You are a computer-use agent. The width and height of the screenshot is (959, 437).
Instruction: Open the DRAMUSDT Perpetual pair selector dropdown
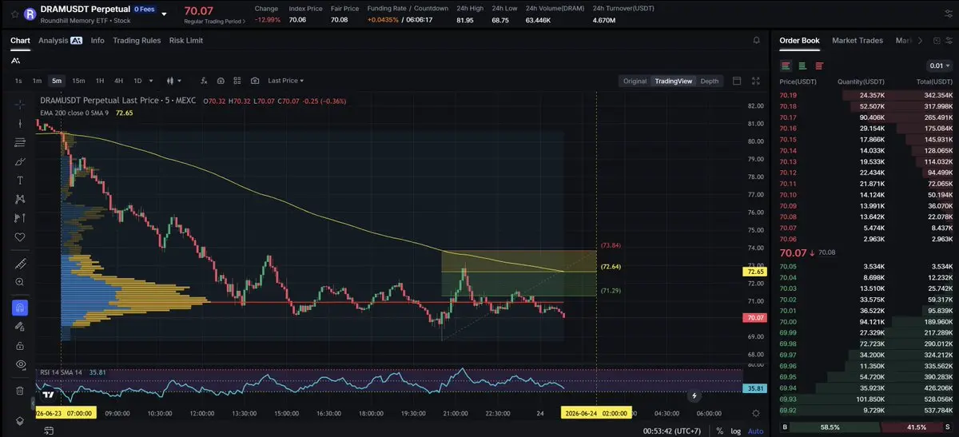165,14
